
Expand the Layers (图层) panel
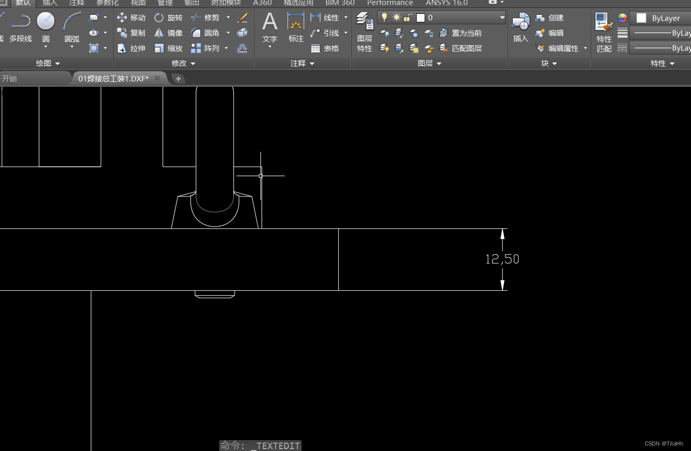(x=430, y=64)
